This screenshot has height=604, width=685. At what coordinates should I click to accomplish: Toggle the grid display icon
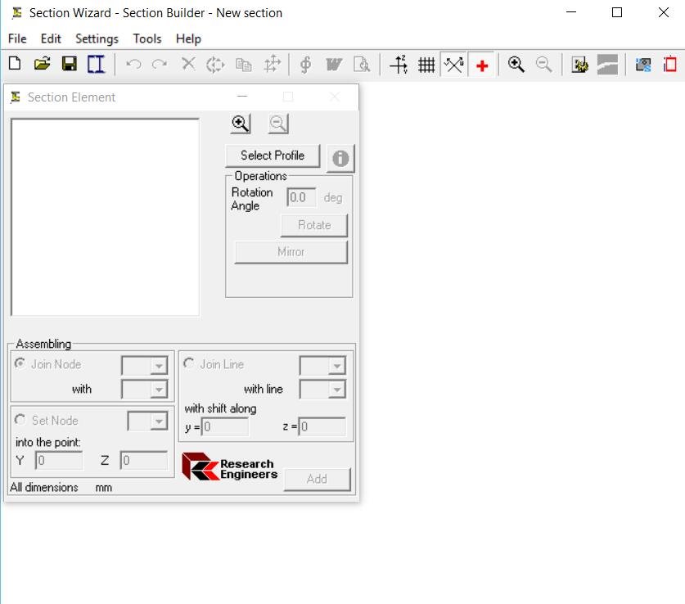(x=426, y=65)
